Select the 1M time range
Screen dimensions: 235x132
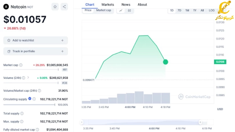pyautogui.click(x=187, y=10)
